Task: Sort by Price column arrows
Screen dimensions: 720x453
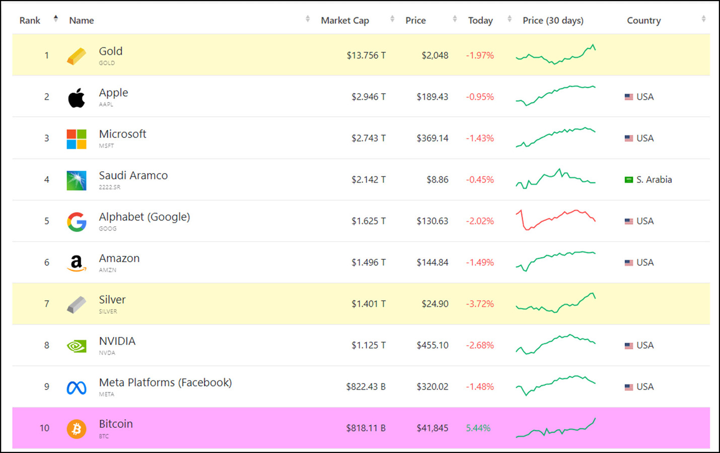Action: pyautogui.click(x=455, y=19)
